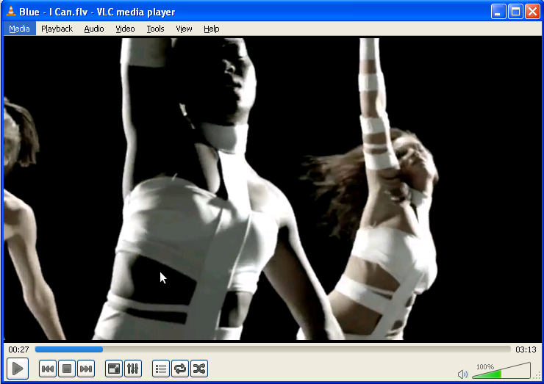Click the VLC cone icon in title bar
This screenshot has height=384, width=544.
[11, 11]
